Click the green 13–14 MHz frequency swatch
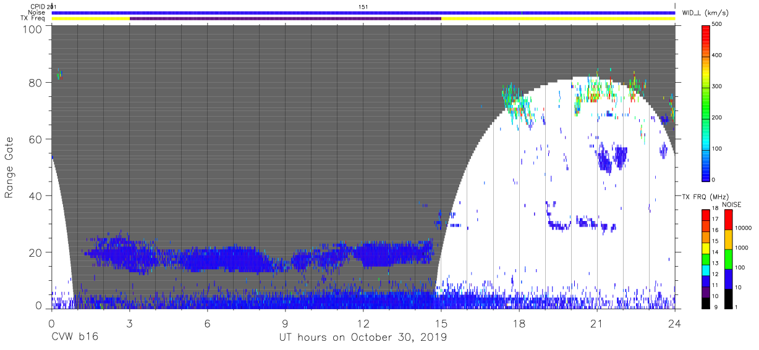The width and height of the screenshot is (759, 350). coord(706,259)
